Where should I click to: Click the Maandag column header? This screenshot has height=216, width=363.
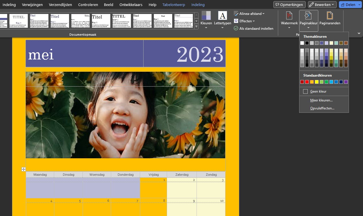(x=40, y=175)
